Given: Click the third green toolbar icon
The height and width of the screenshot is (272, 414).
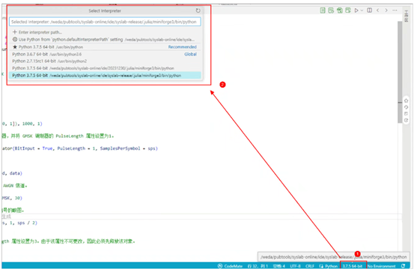Looking at the screenshot, I should 339,10.
